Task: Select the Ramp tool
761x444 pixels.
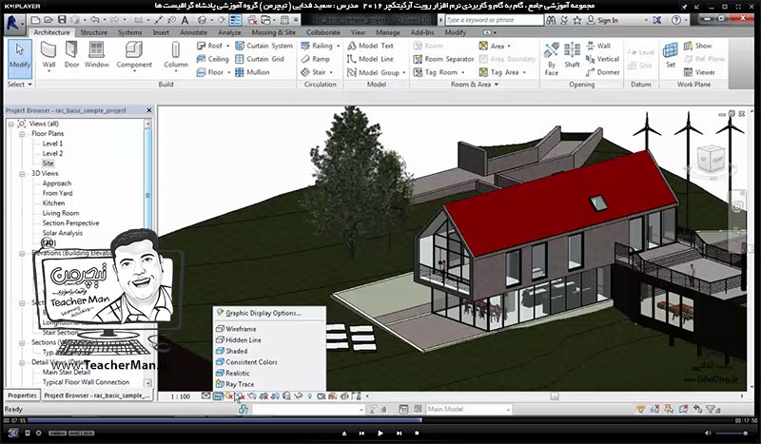Action: [x=316, y=59]
